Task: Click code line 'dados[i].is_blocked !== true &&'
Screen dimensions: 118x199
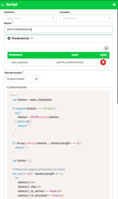Action: point(41,196)
